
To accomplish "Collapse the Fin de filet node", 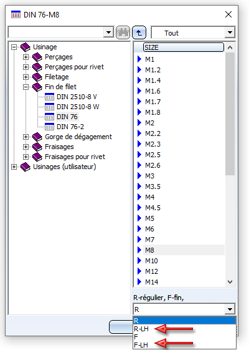I will 26,87.
